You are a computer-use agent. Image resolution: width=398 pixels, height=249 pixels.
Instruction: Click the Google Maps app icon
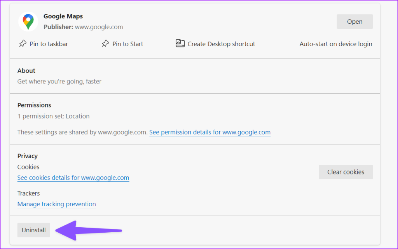pos(27,21)
